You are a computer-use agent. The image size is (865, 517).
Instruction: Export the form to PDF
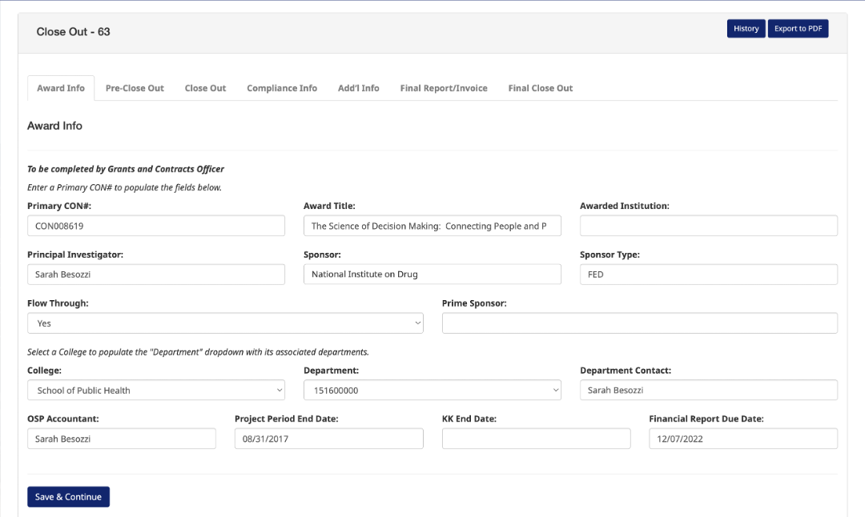[798, 29]
